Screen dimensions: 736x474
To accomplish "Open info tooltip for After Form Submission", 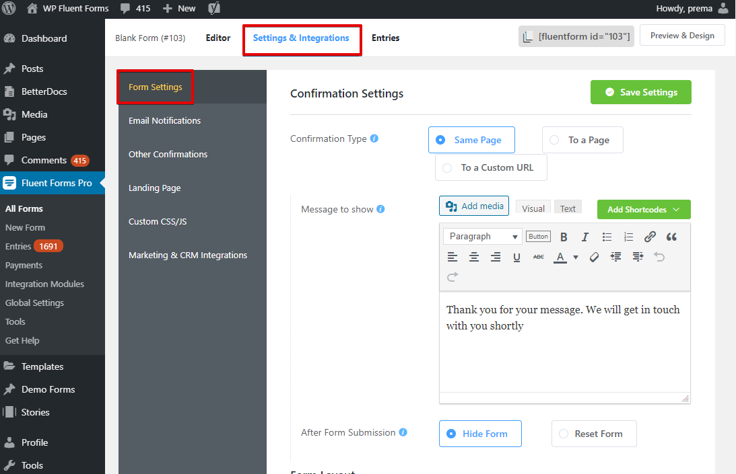I will tap(403, 432).
